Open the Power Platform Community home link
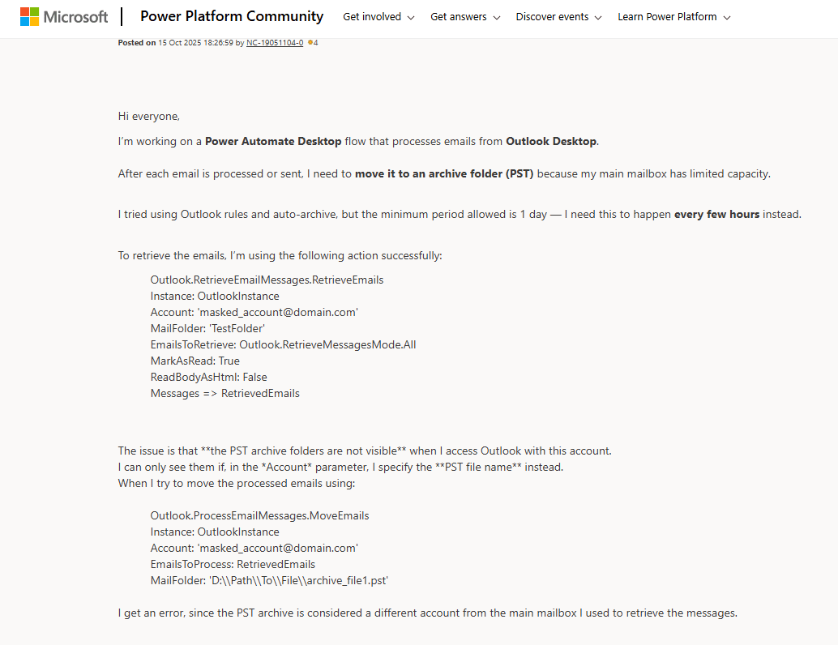The image size is (838, 645). (x=232, y=16)
